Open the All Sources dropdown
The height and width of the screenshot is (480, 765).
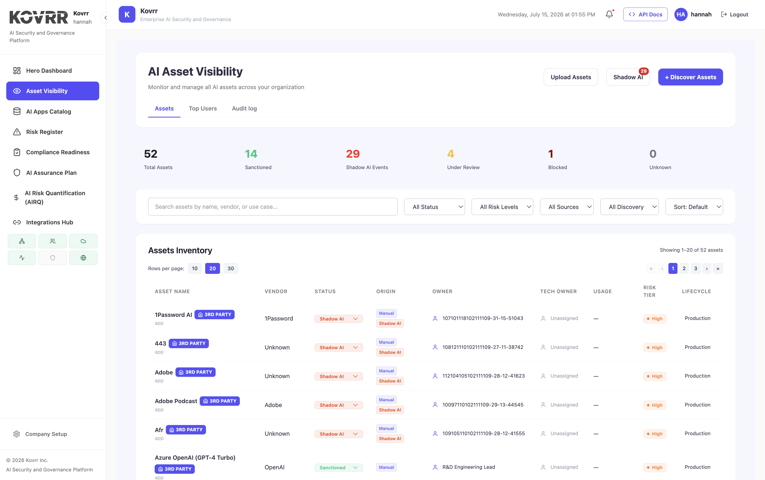point(567,207)
